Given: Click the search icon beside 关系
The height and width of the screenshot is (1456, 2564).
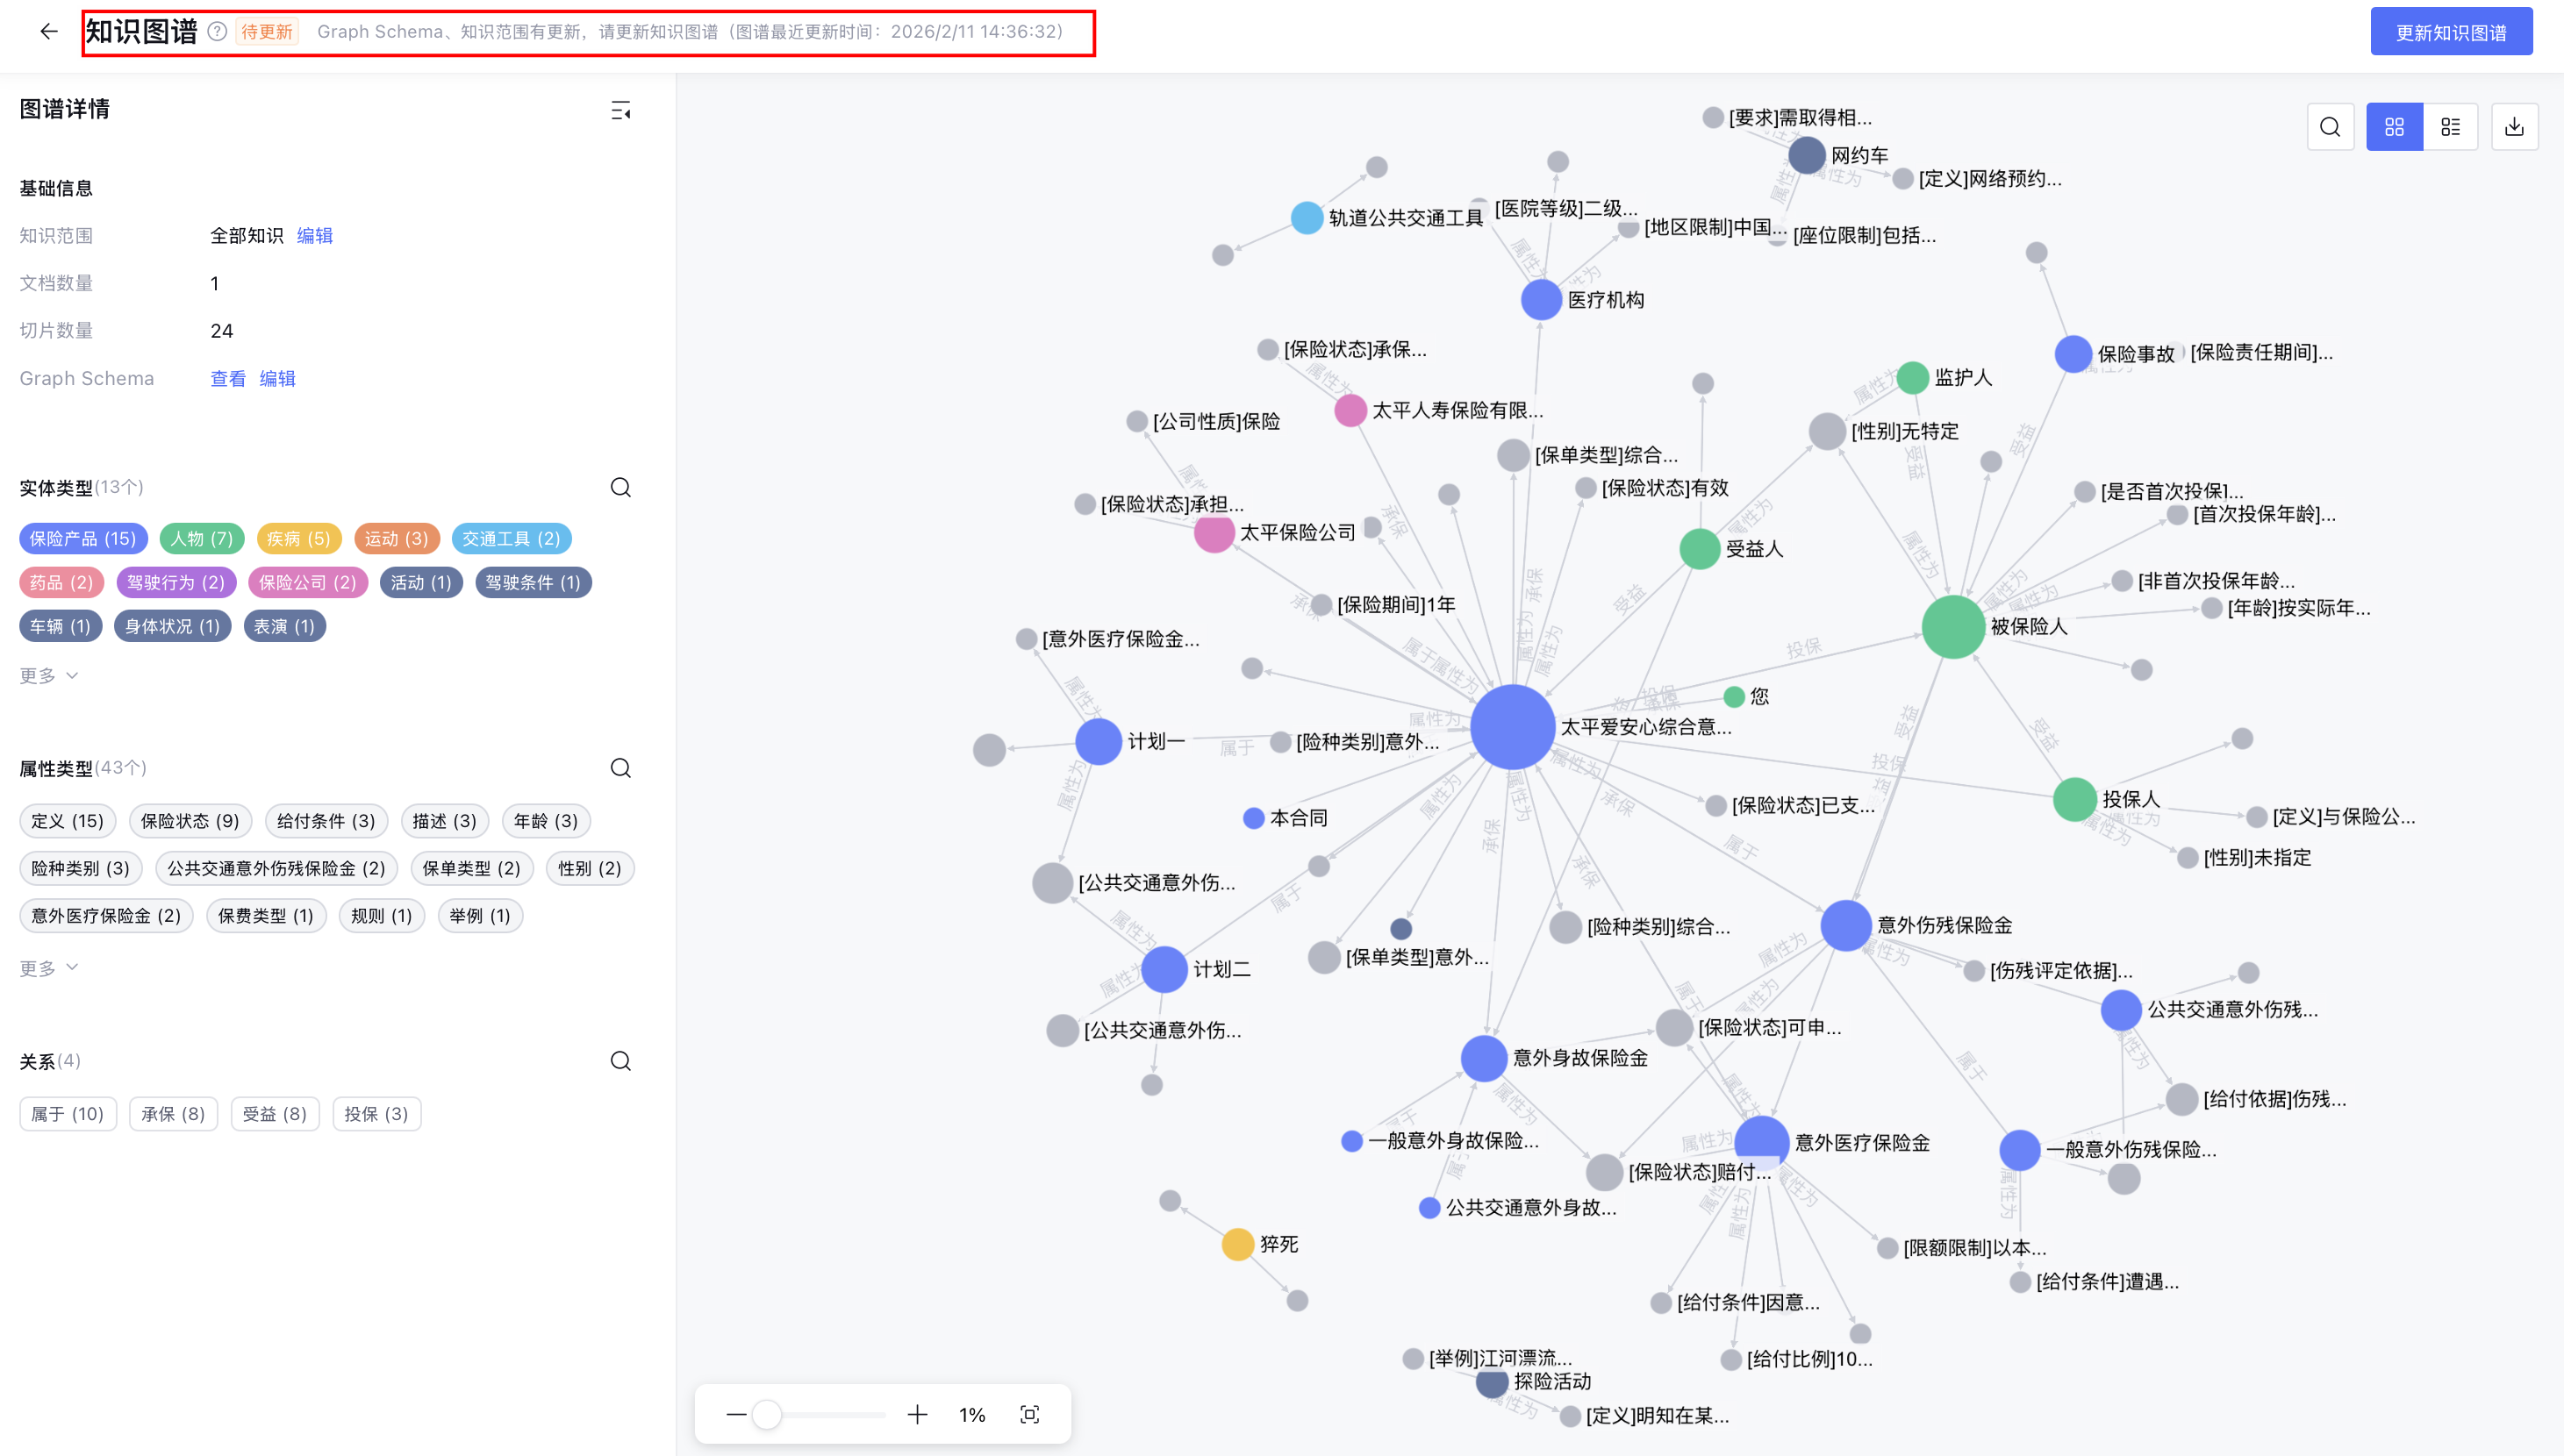Looking at the screenshot, I should tap(620, 1061).
